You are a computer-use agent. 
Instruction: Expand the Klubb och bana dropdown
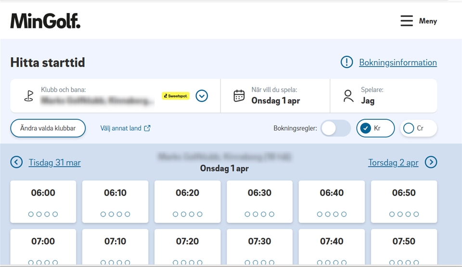[x=202, y=96]
